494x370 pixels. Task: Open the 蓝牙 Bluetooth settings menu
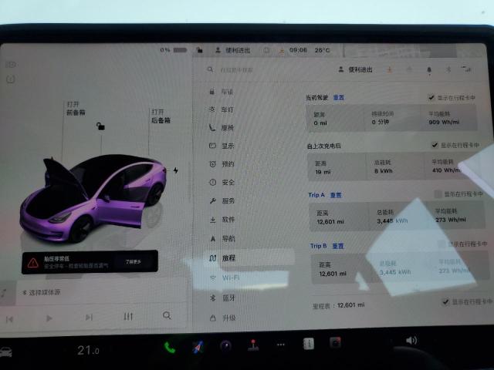(228, 298)
